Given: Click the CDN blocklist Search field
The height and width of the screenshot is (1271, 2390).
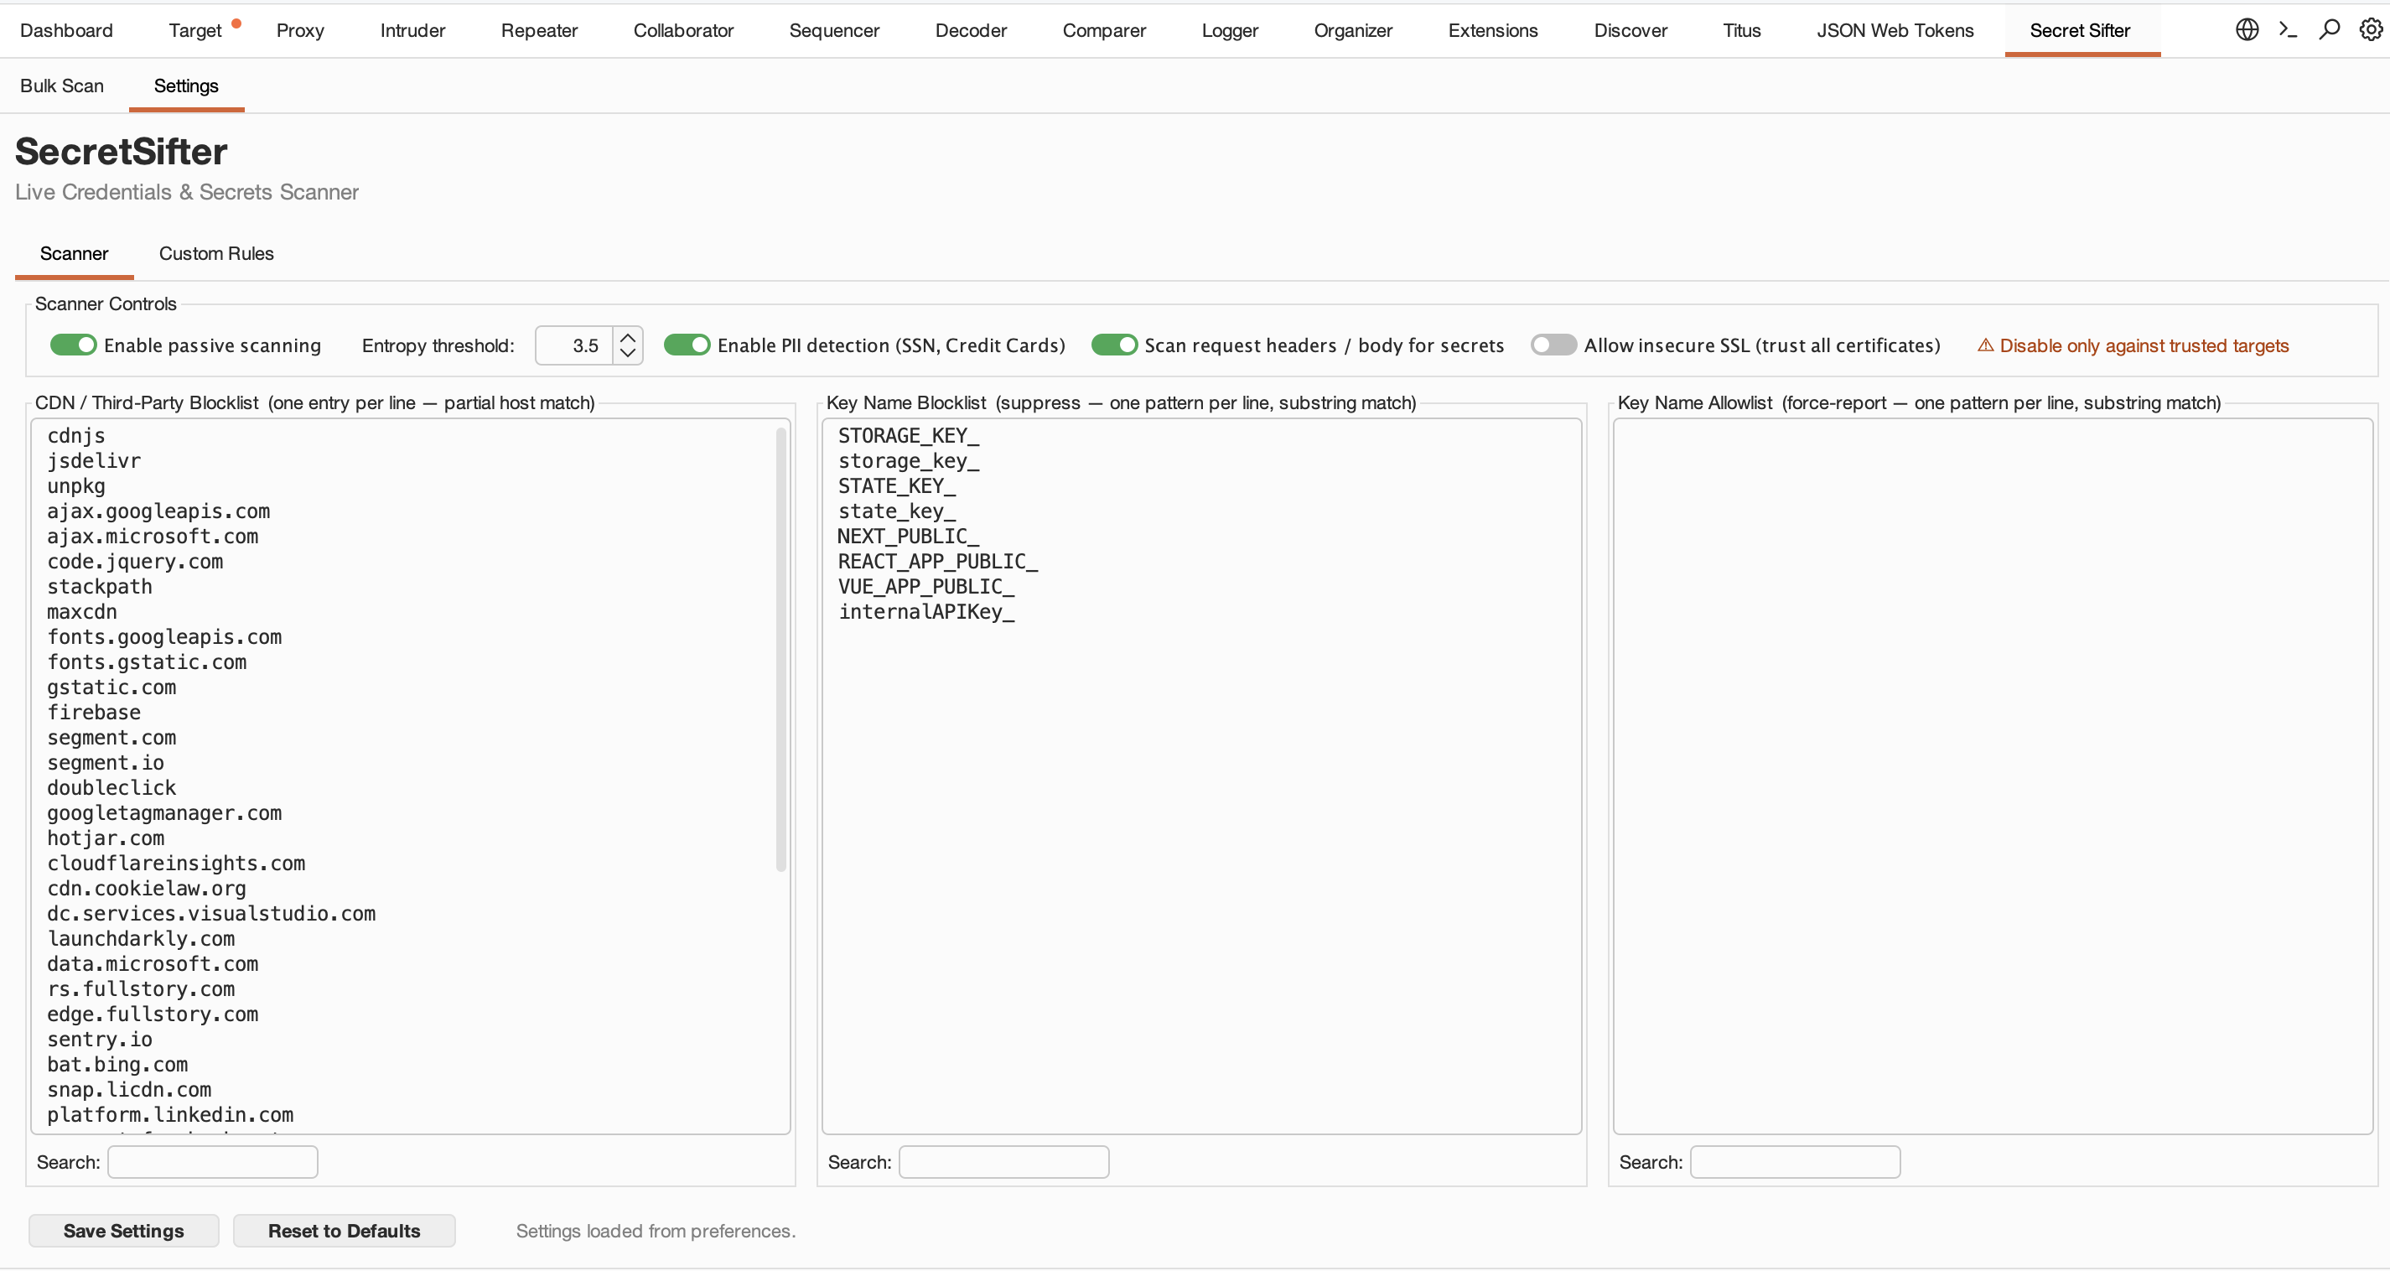Looking at the screenshot, I should pos(212,1161).
